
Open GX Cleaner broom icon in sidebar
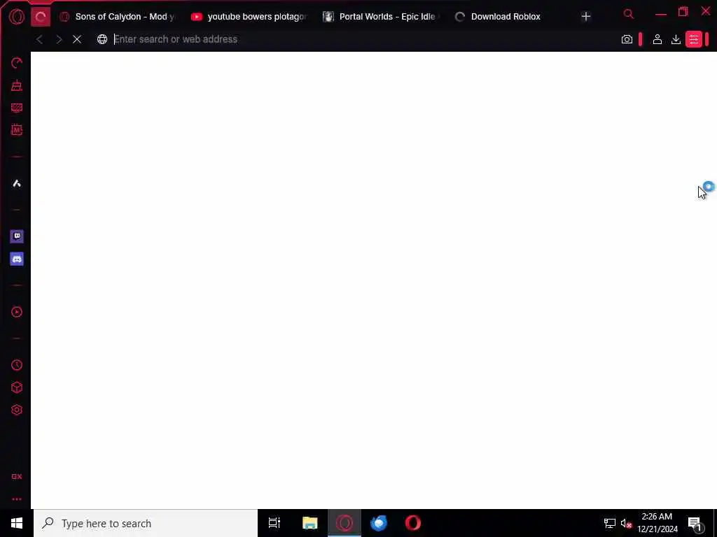click(17, 85)
